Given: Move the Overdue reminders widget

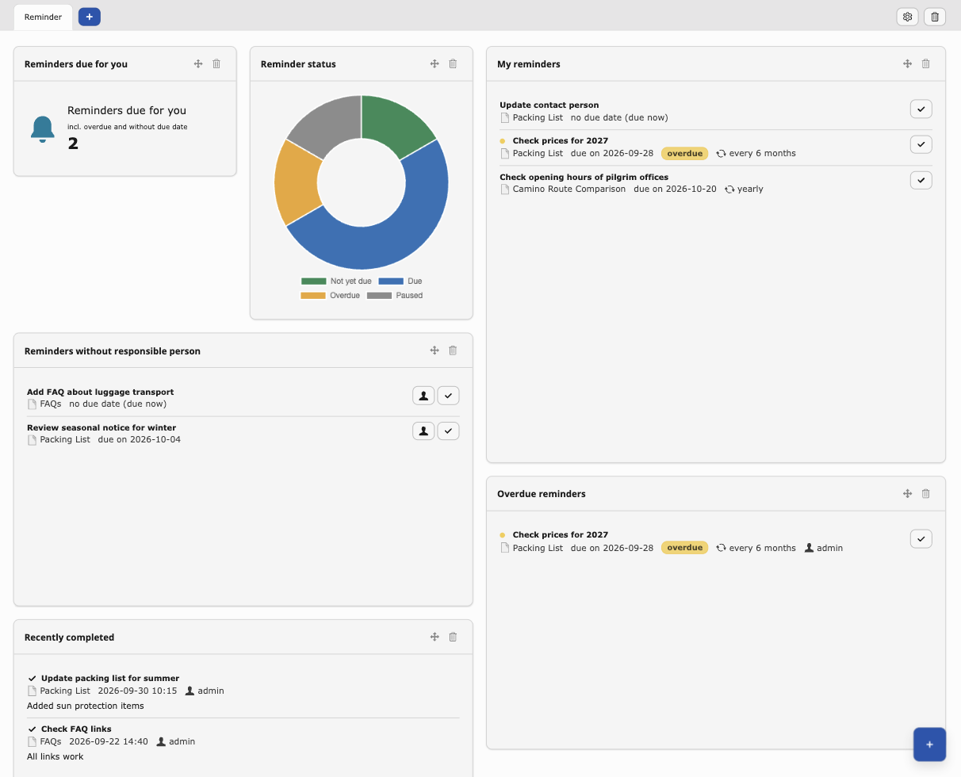Looking at the screenshot, I should pyautogui.click(x=907, y=493).
